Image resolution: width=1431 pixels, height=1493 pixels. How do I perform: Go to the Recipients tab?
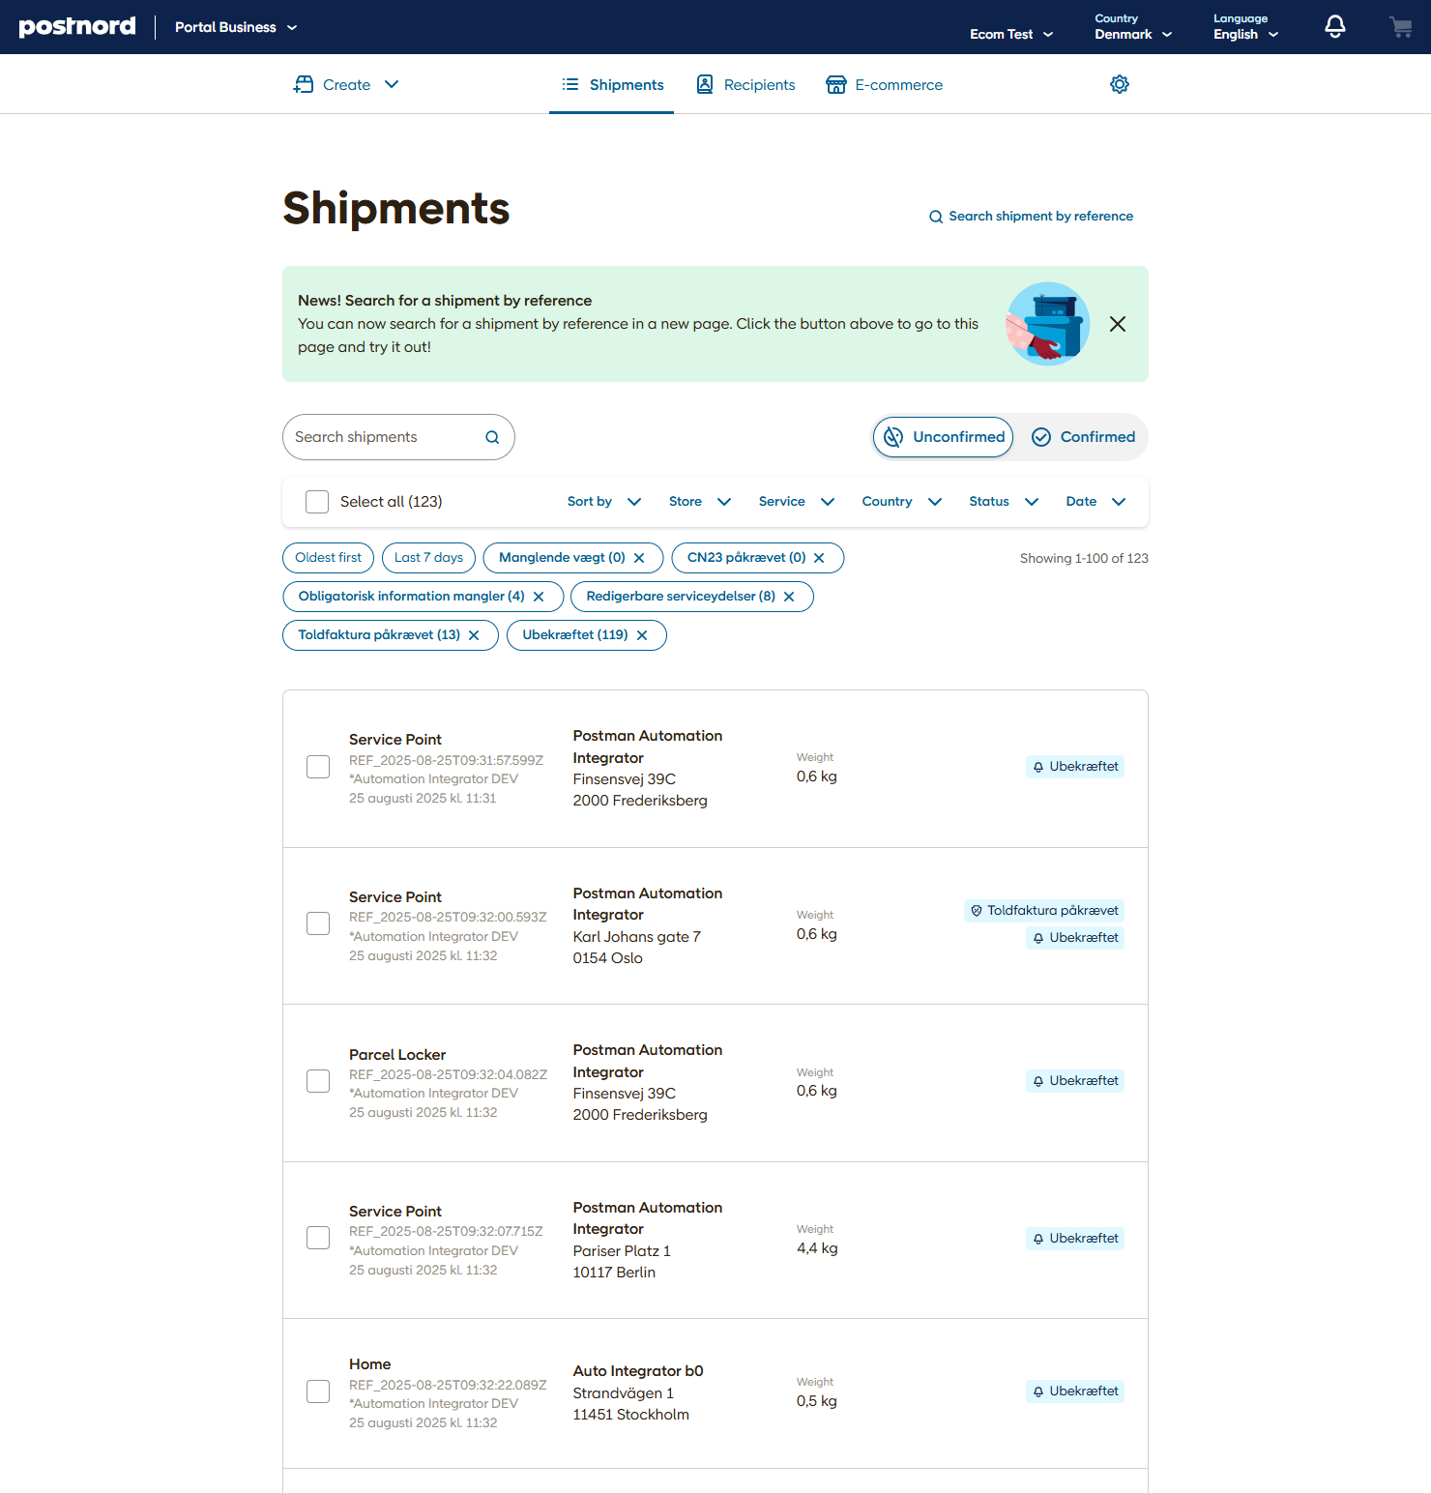pos(745,84)
